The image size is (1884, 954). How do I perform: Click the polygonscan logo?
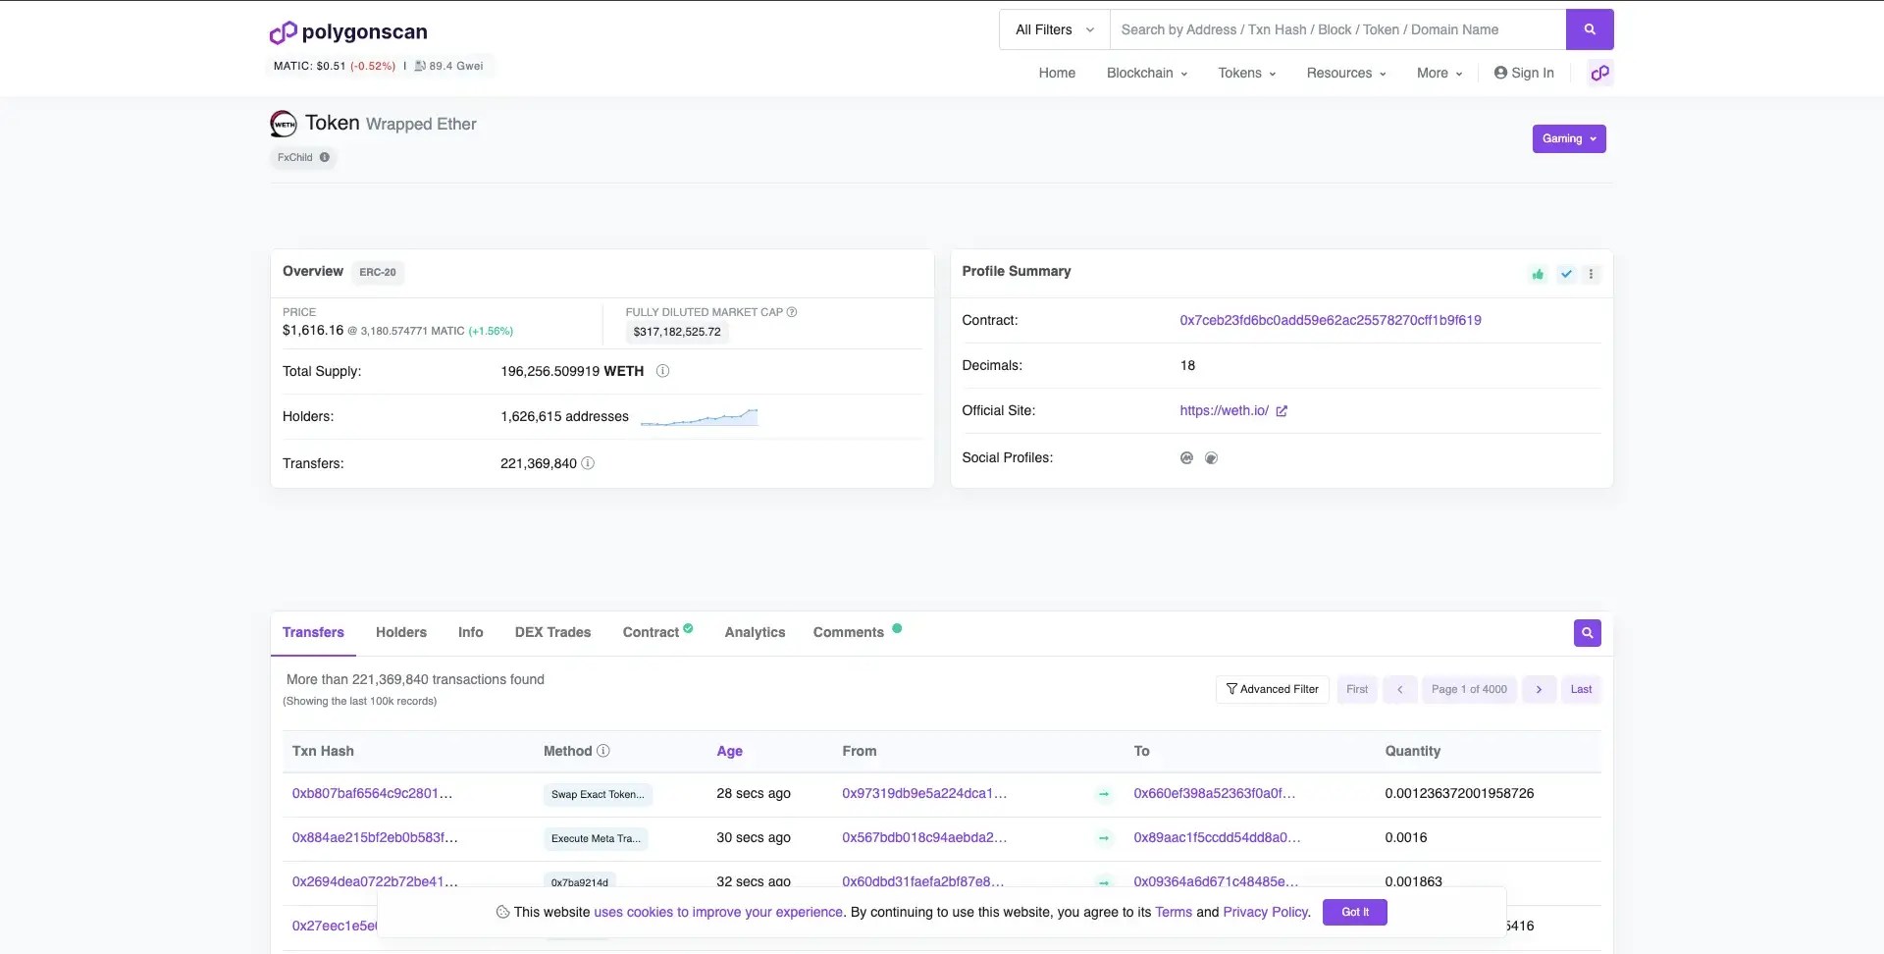[x=348, y=32]
